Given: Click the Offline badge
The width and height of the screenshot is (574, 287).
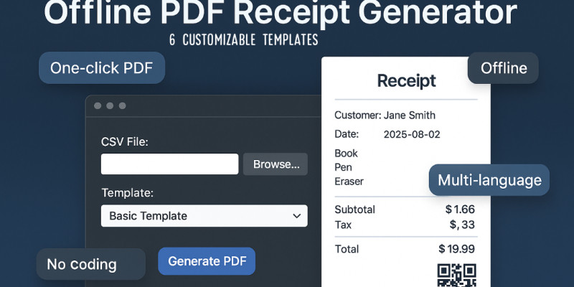Looking at the screenshot, I should click(x=503, y=69).
